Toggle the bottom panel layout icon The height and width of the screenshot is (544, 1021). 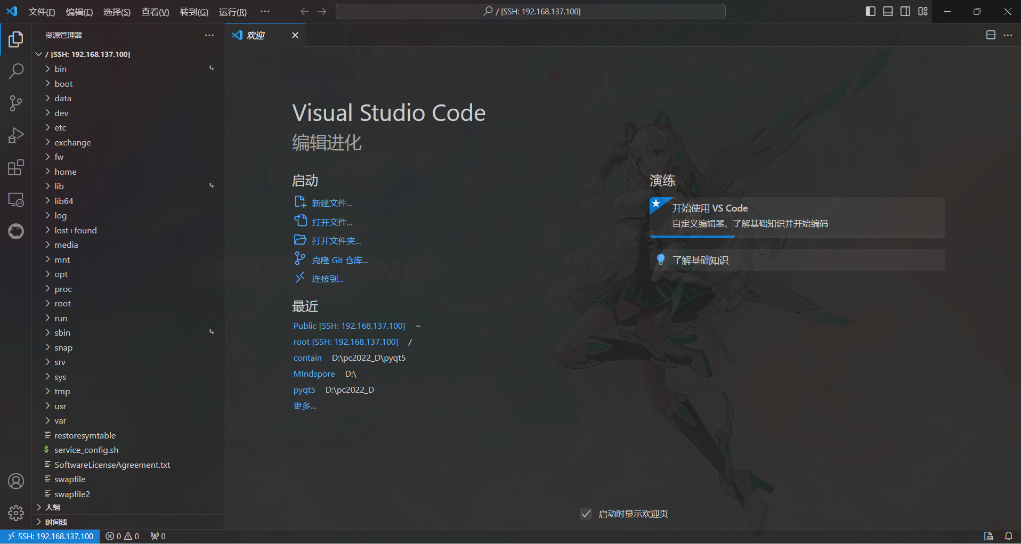tap(888, 11)
